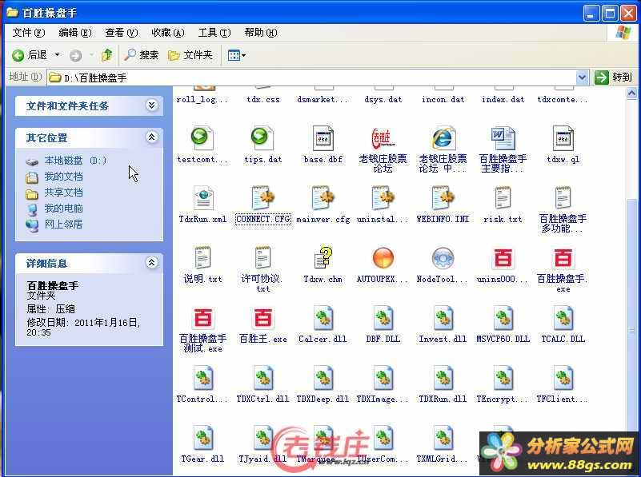Select the TDXDeep.dll file icon

[x=323, y=378]
